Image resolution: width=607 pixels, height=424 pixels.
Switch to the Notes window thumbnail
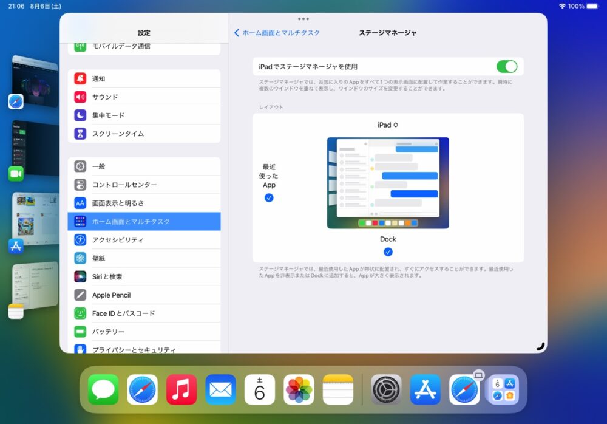click(x=36, y=284)
